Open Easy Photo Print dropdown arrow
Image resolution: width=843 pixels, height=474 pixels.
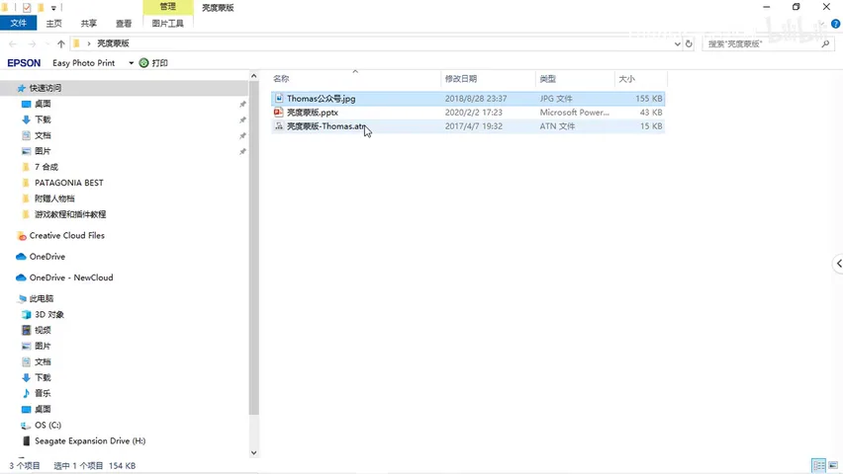coord(131,63)
